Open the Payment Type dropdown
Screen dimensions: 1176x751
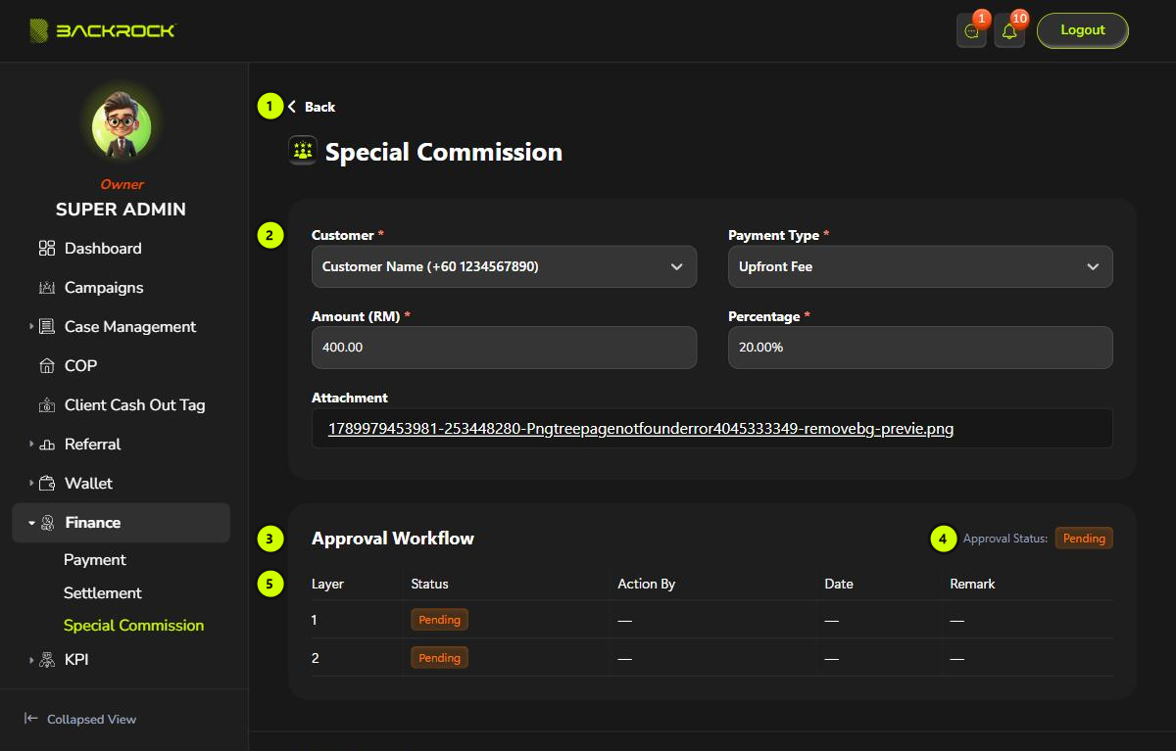920,266
